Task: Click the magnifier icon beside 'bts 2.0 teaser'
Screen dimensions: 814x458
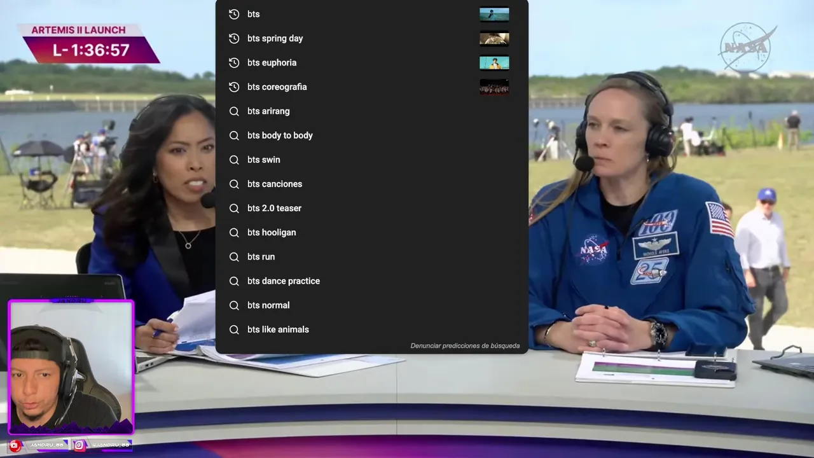Action: point(234,208)
